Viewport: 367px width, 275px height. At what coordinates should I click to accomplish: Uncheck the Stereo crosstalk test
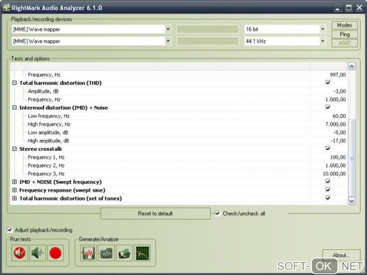point(328,148)
